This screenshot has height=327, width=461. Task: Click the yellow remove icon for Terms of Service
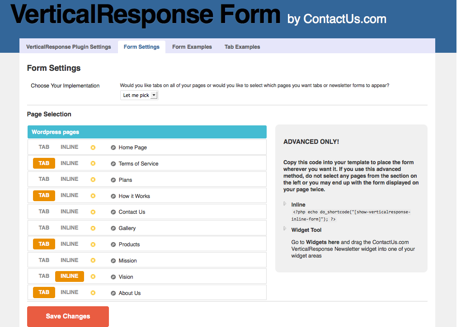pyautogui.click(x=93, y=164)
